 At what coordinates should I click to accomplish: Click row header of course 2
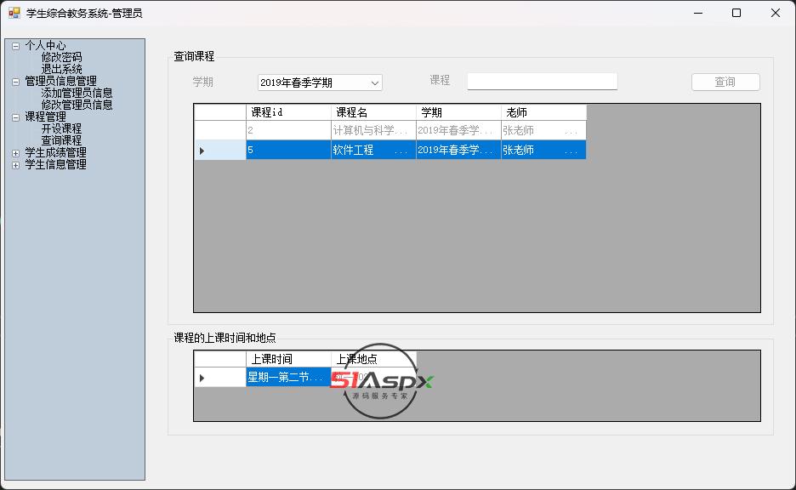[219, 130]
